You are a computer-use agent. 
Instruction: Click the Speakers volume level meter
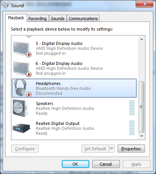[132, 108]
